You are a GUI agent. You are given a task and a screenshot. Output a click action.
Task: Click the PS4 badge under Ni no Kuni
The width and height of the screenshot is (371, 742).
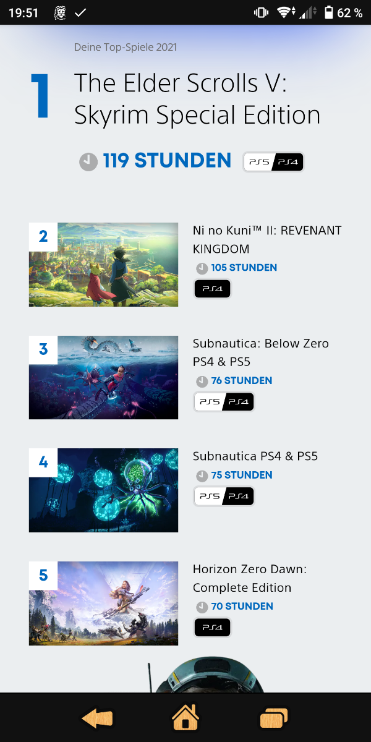coord(212,289)
